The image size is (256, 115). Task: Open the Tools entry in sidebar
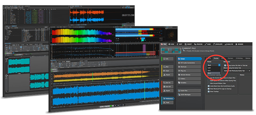(x=168, y=103)
